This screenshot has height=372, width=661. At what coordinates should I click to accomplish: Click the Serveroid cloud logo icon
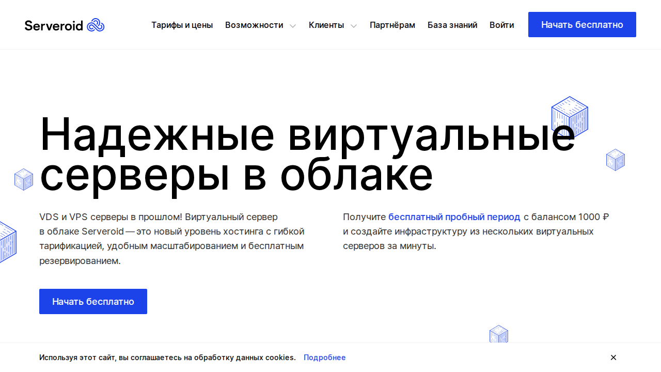click(x=96, y=25)
